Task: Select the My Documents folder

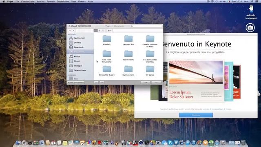Action: point(128,71)
